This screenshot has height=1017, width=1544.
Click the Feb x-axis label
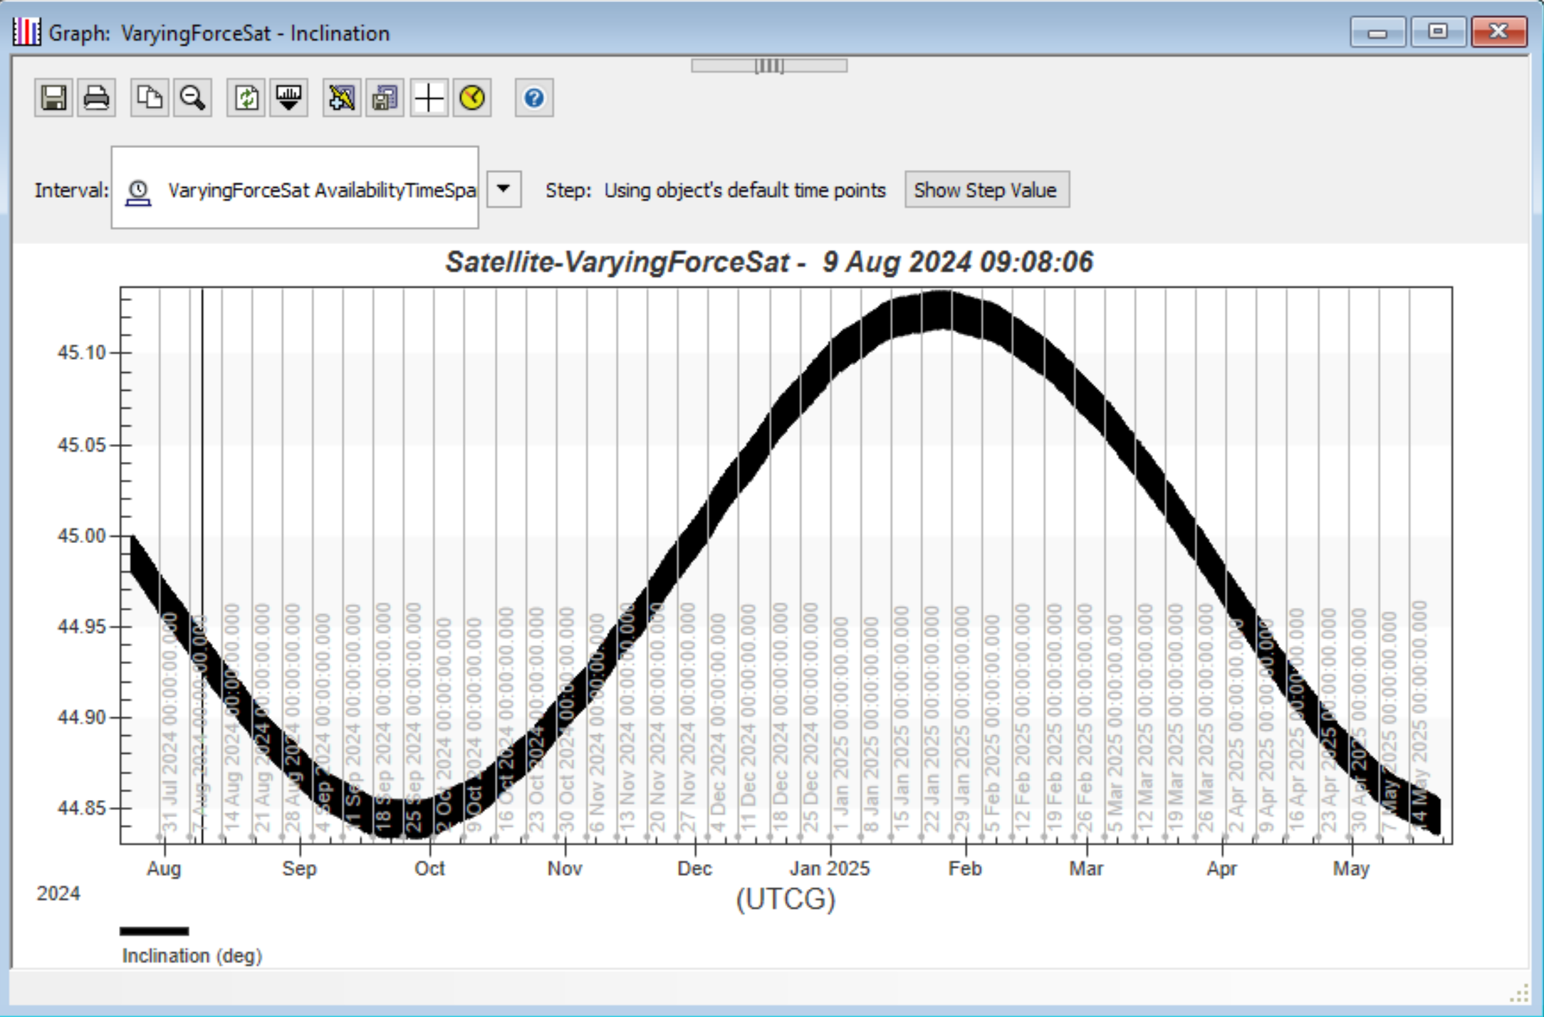tap(965, 868)
